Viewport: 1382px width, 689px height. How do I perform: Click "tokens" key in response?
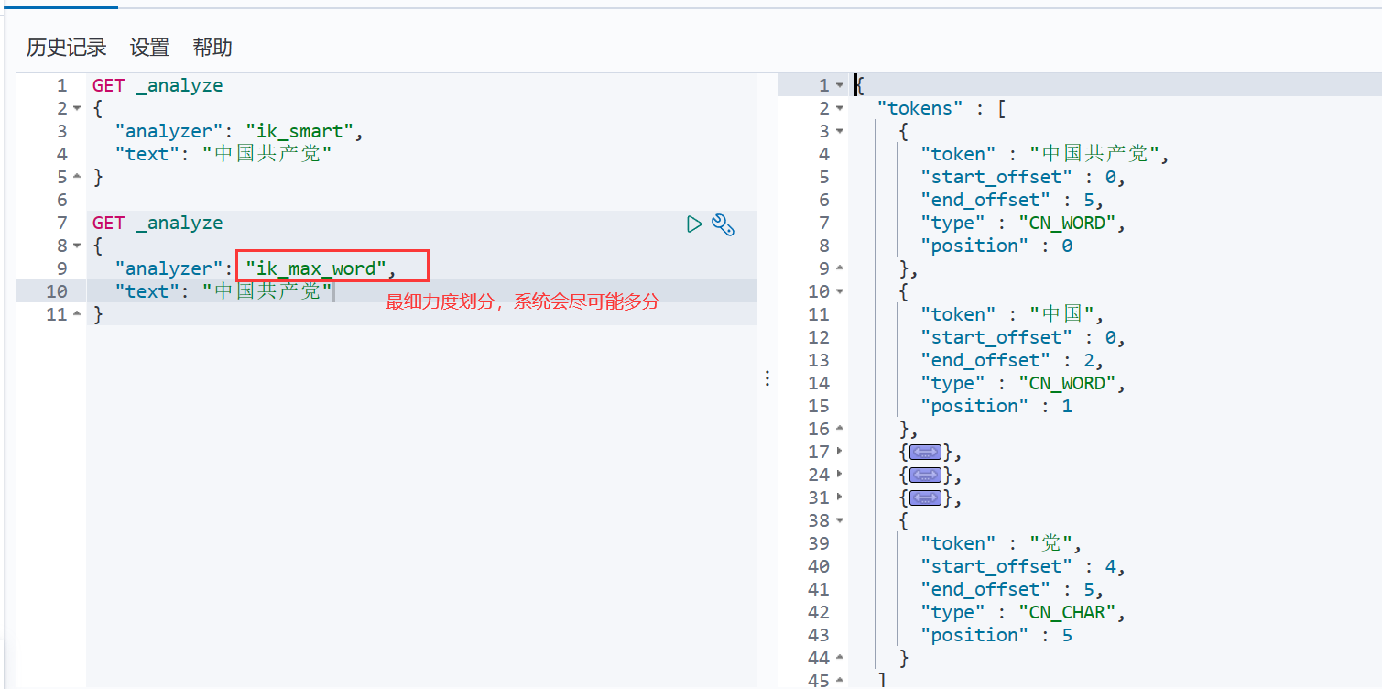pyautogui.click(x=920, y=109)
